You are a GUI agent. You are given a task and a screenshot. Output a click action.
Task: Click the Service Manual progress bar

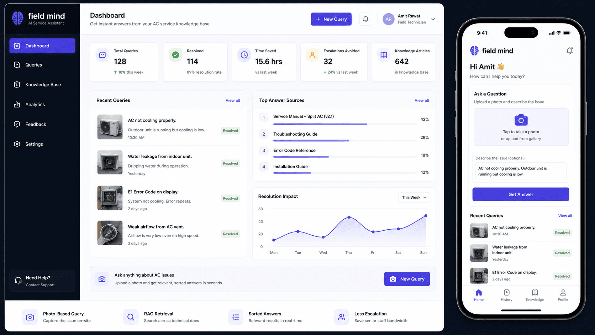pyautogui.click(x=345, y=124)
